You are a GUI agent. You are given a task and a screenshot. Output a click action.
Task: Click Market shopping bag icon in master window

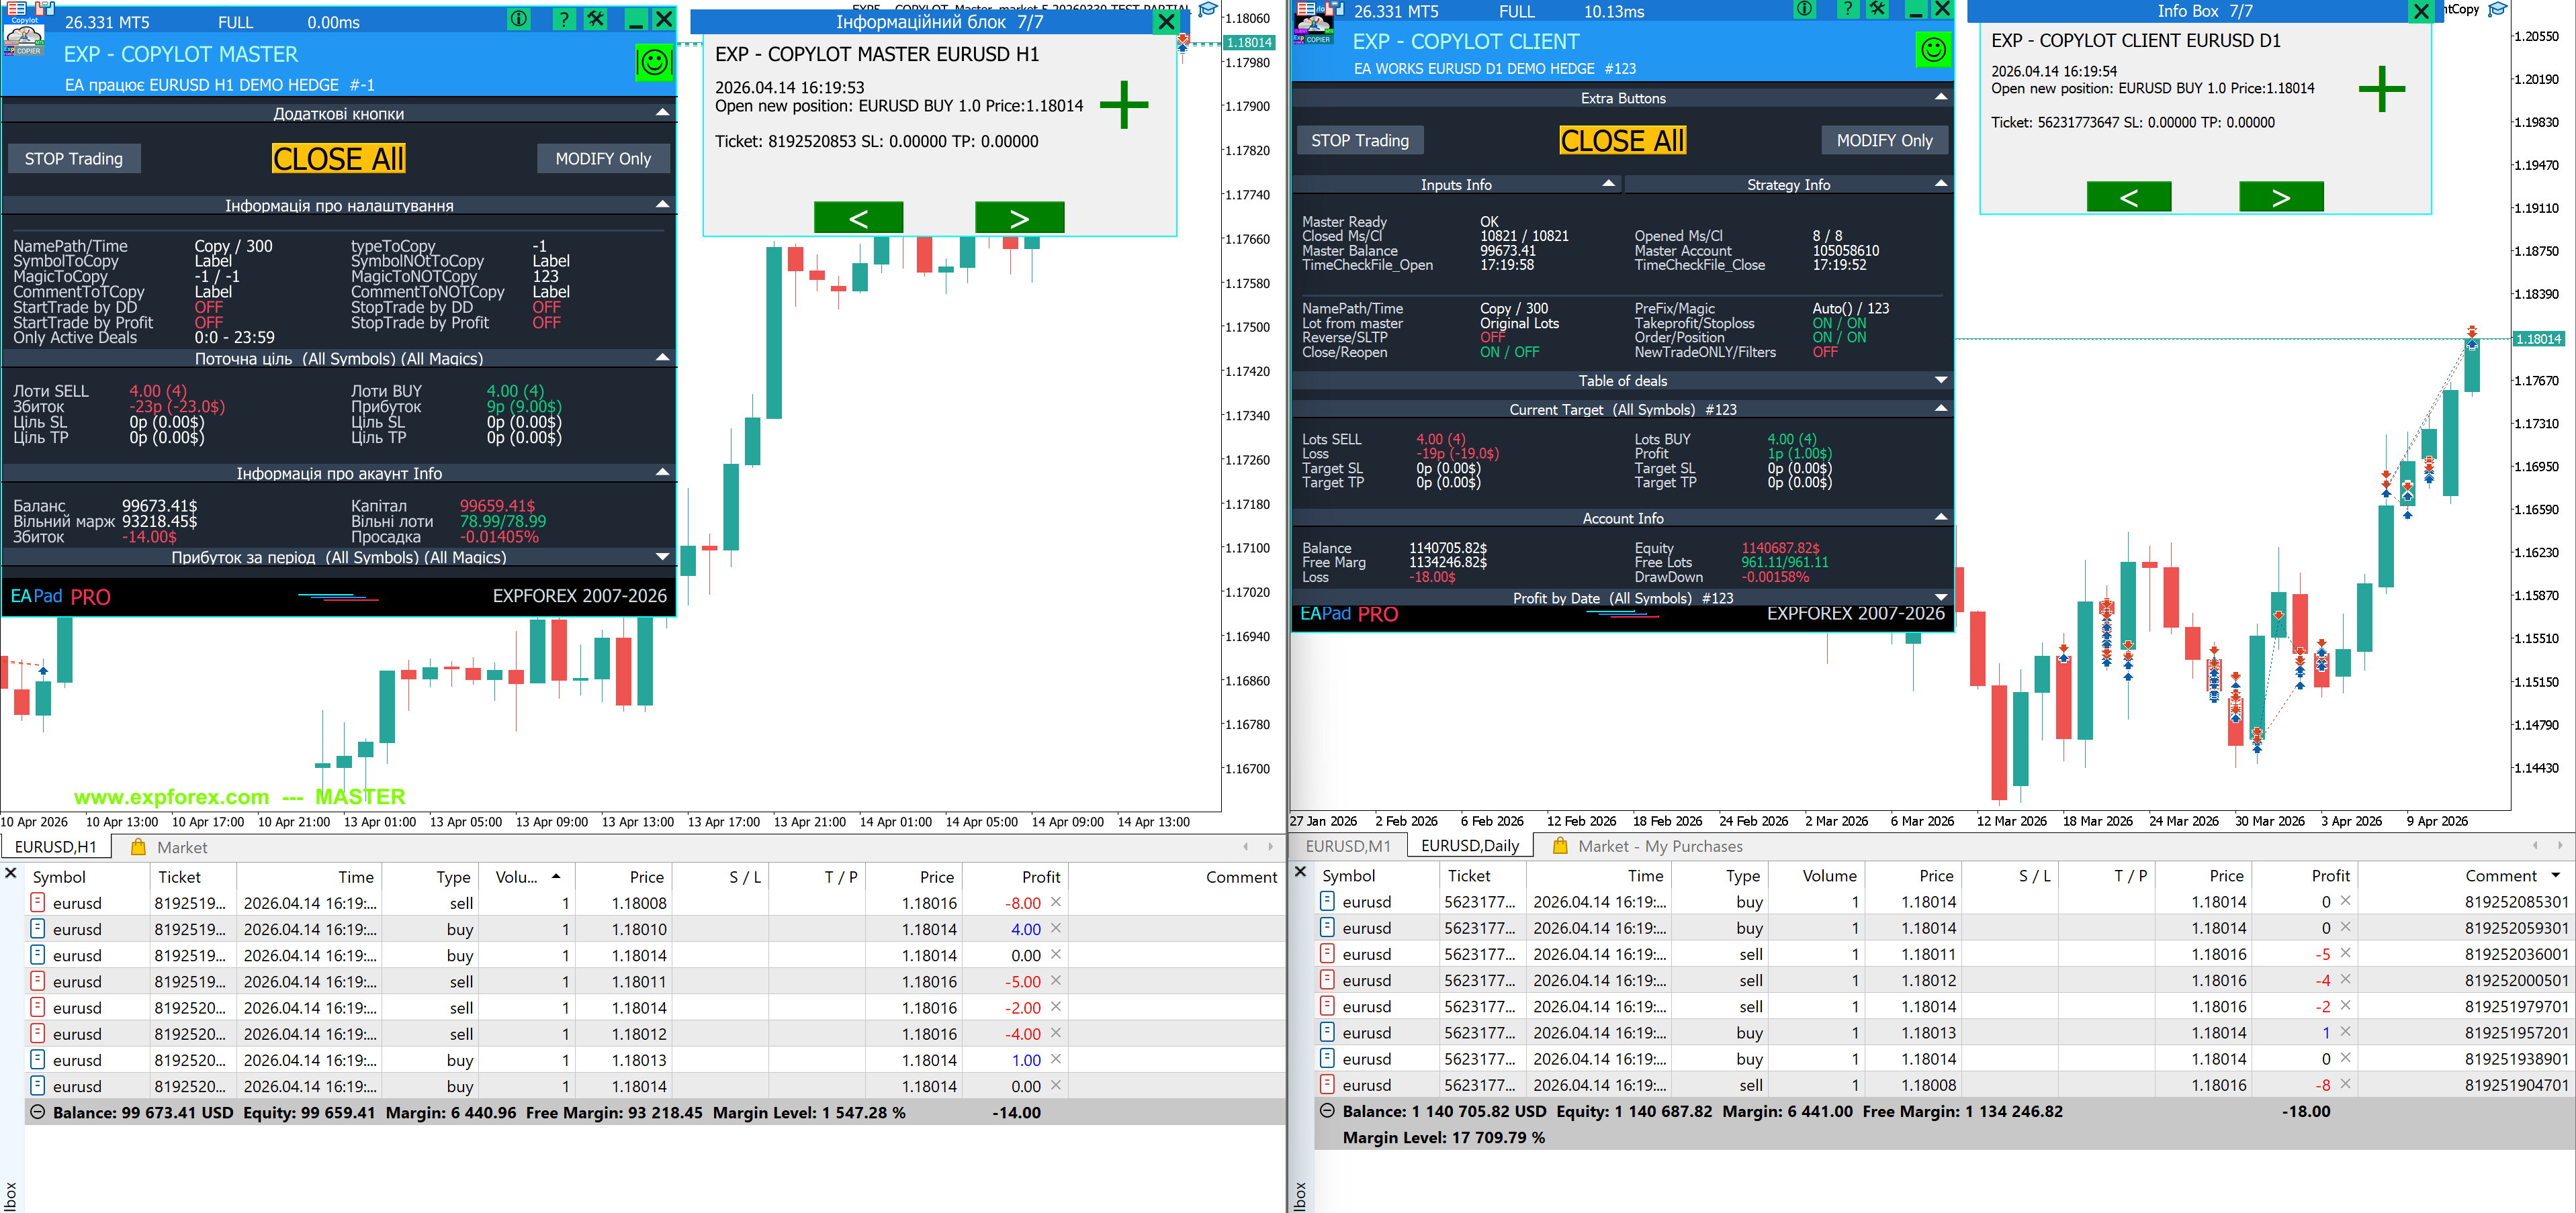[x=139, y=847]
